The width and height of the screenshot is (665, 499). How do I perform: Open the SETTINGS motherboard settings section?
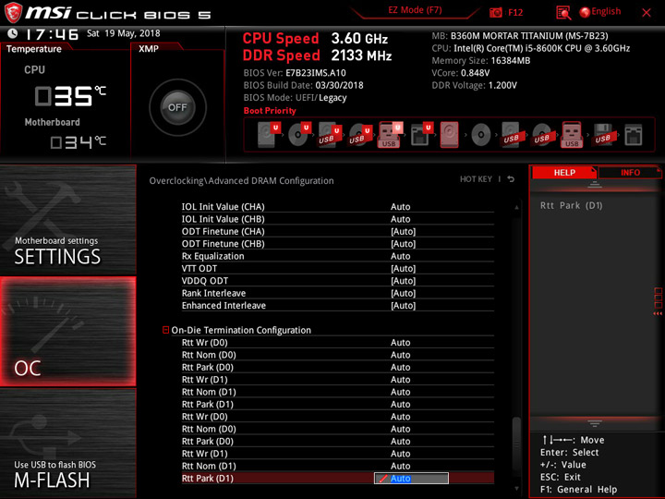pyautogui.click(x=67, y=220)
